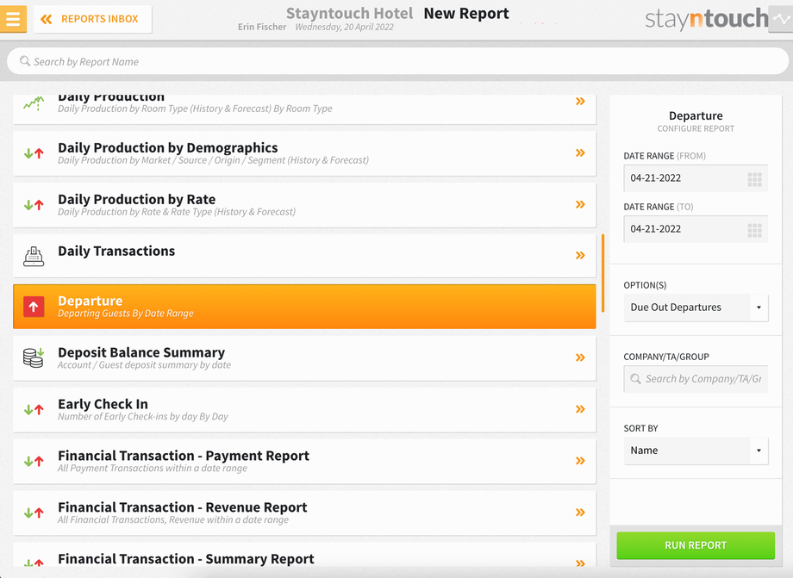
Task: Click Financial Transaction Revenue Report arrows icon
Action: point(34,513)
